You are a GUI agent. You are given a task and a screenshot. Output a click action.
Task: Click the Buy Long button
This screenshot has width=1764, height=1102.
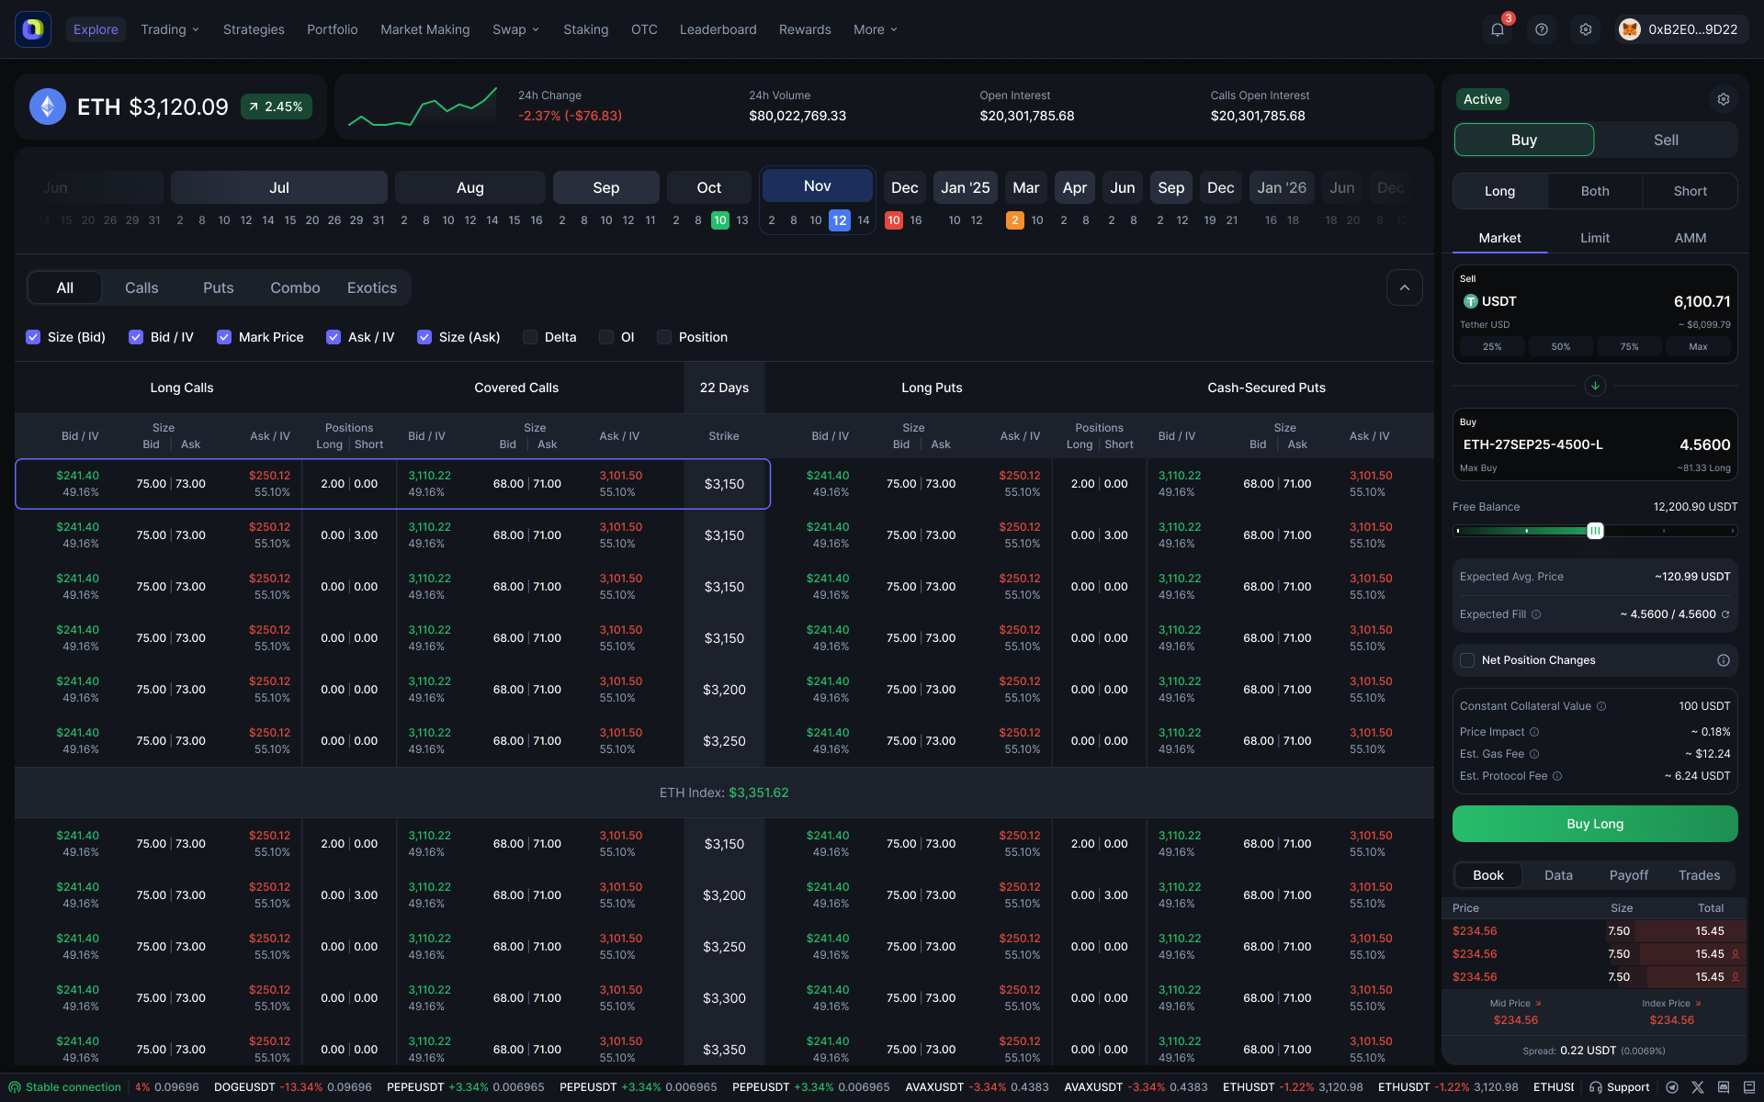coord(1595,824)
